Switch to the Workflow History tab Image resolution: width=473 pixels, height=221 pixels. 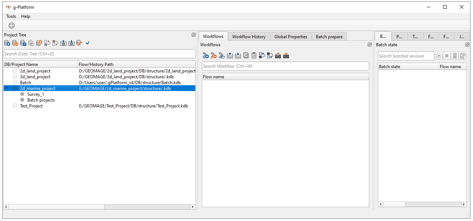249,36
